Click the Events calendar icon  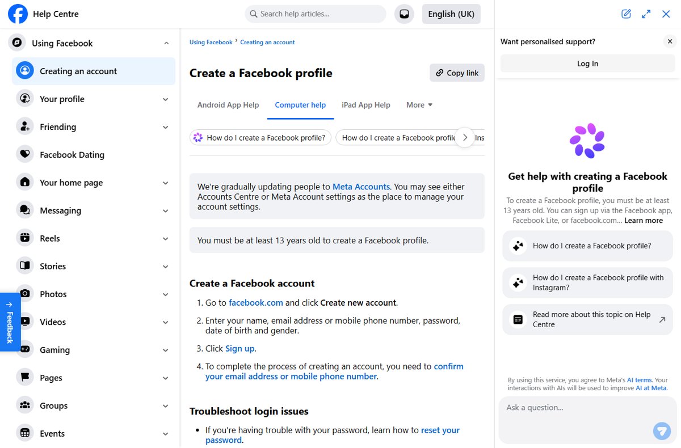(x=25, y=433)
